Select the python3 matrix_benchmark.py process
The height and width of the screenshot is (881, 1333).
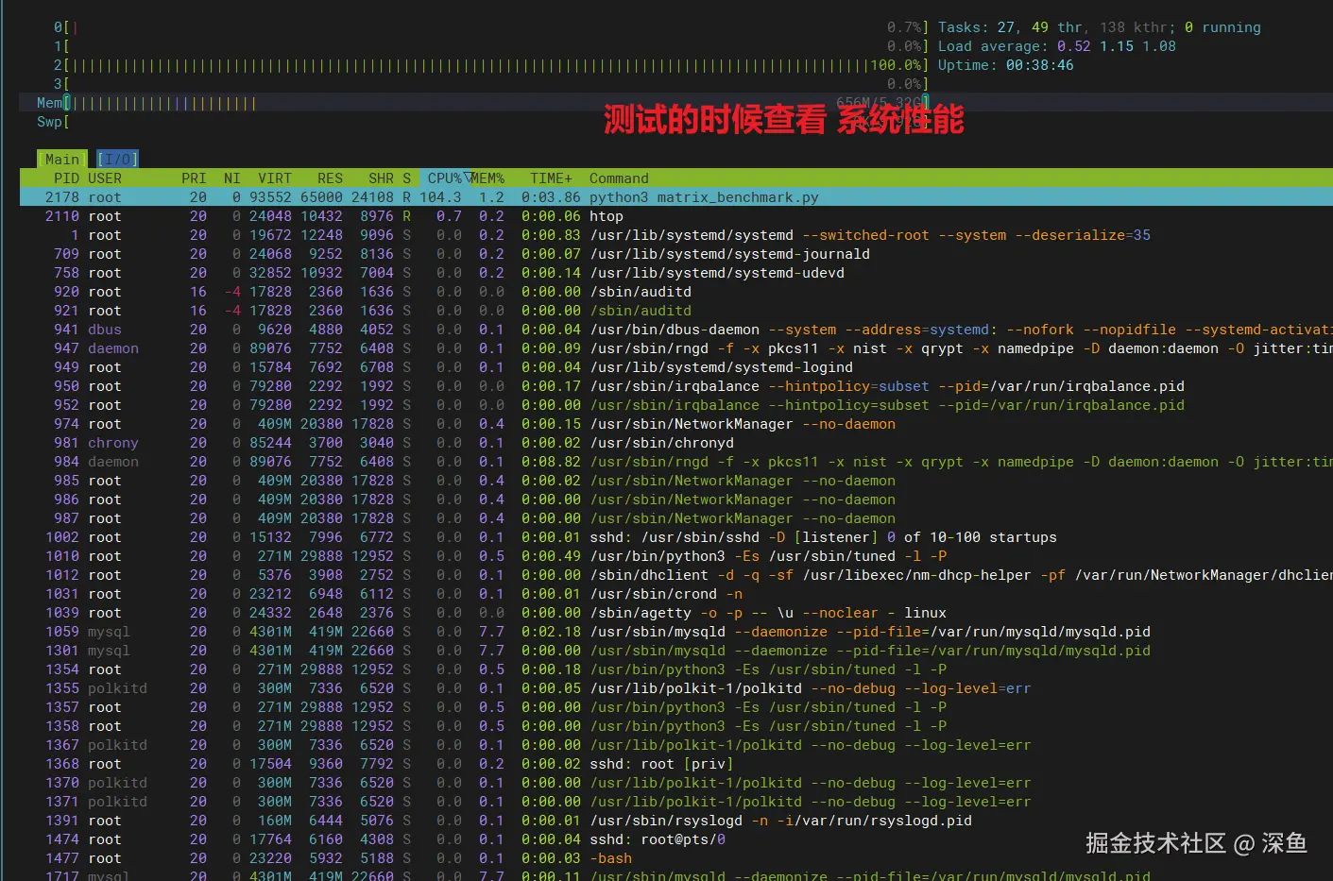[x=676, y=197]
